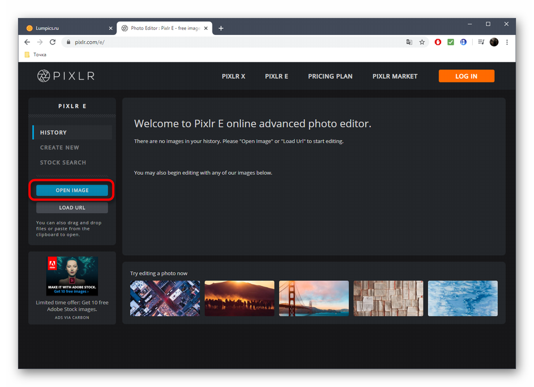Bookmark this page with star icon

point(422,42)
